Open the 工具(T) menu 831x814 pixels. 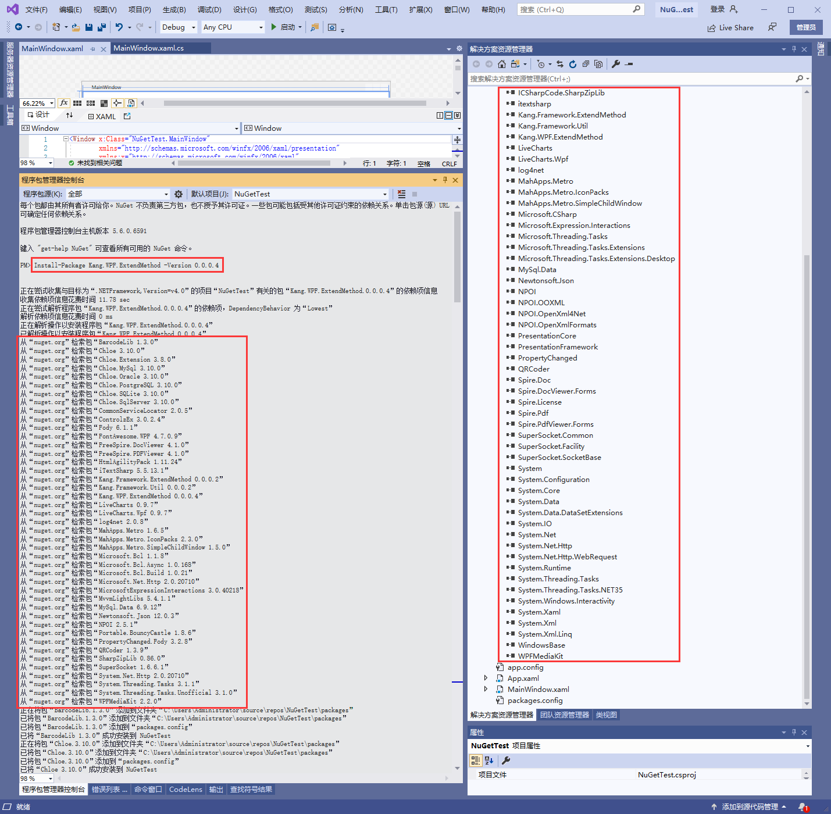coord(386,9)
